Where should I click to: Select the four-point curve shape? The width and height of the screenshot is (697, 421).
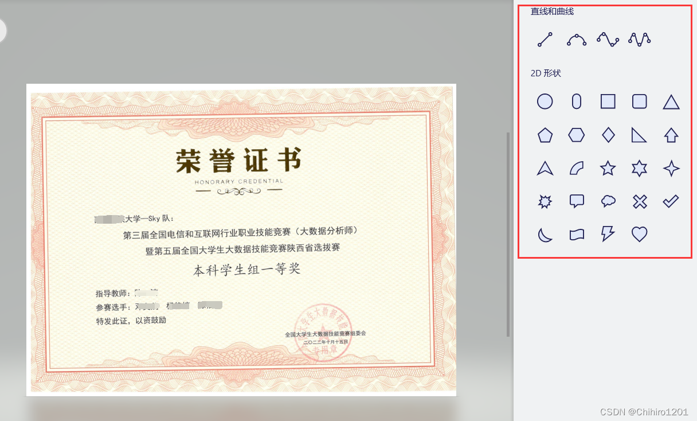(x=608, y=40)
